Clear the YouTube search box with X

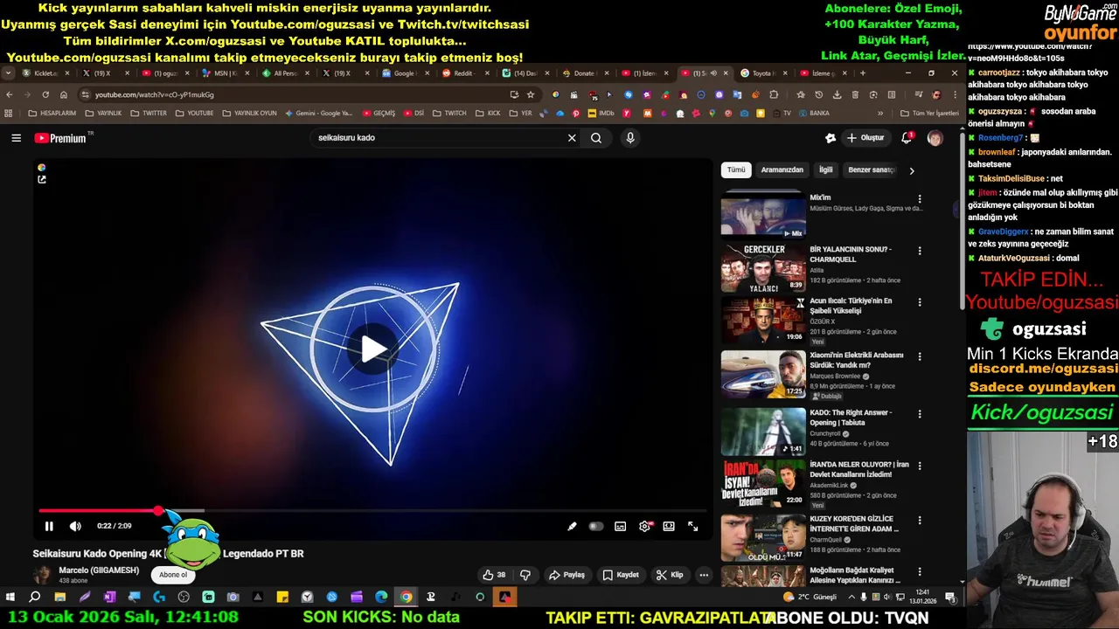tap(572, 138)
